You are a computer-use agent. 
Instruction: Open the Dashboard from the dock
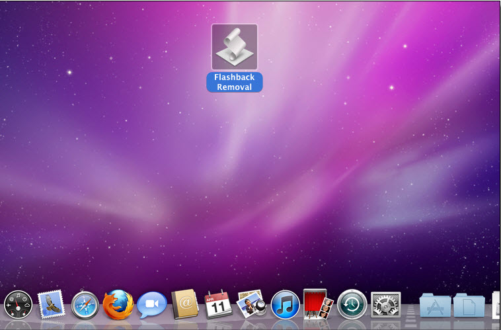[19, 305]
